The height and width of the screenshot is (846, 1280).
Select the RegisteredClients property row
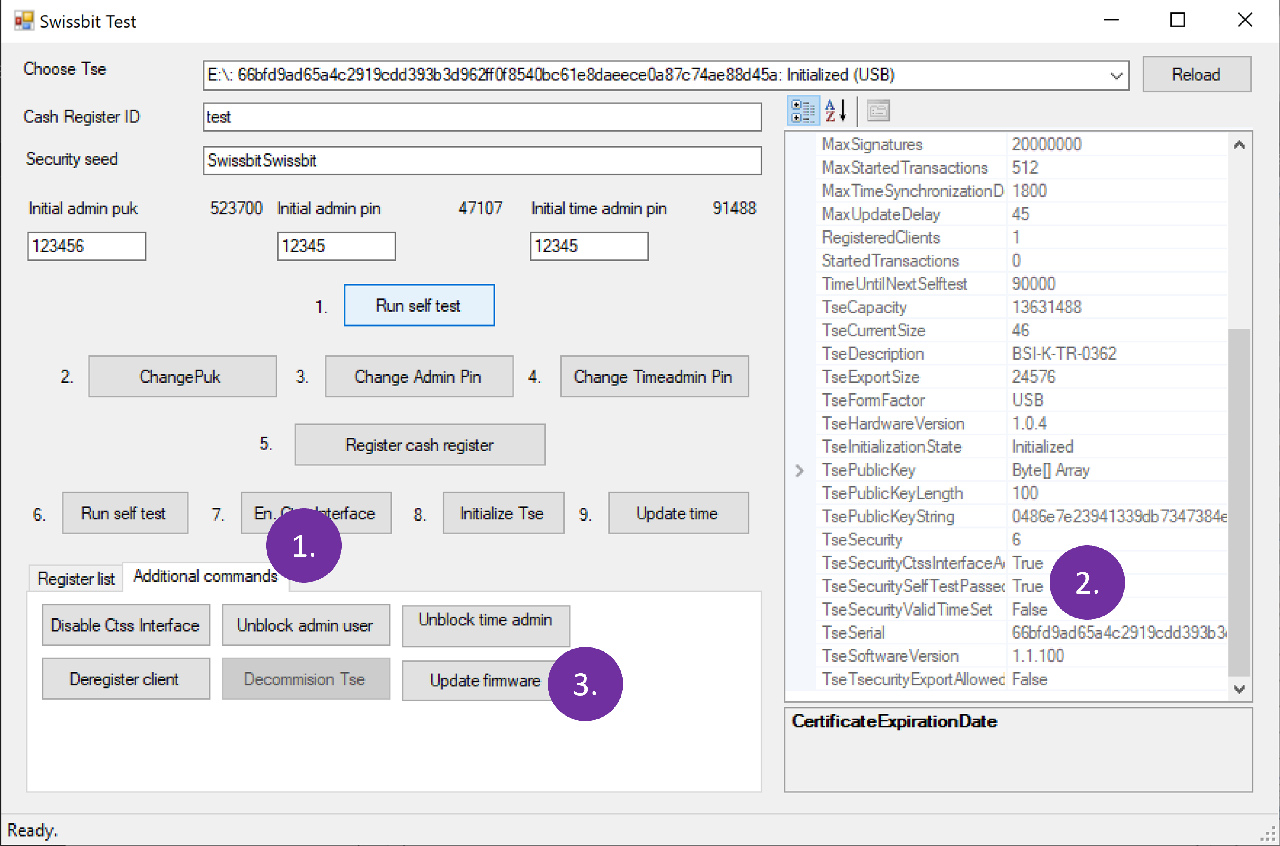(1022, 237)
